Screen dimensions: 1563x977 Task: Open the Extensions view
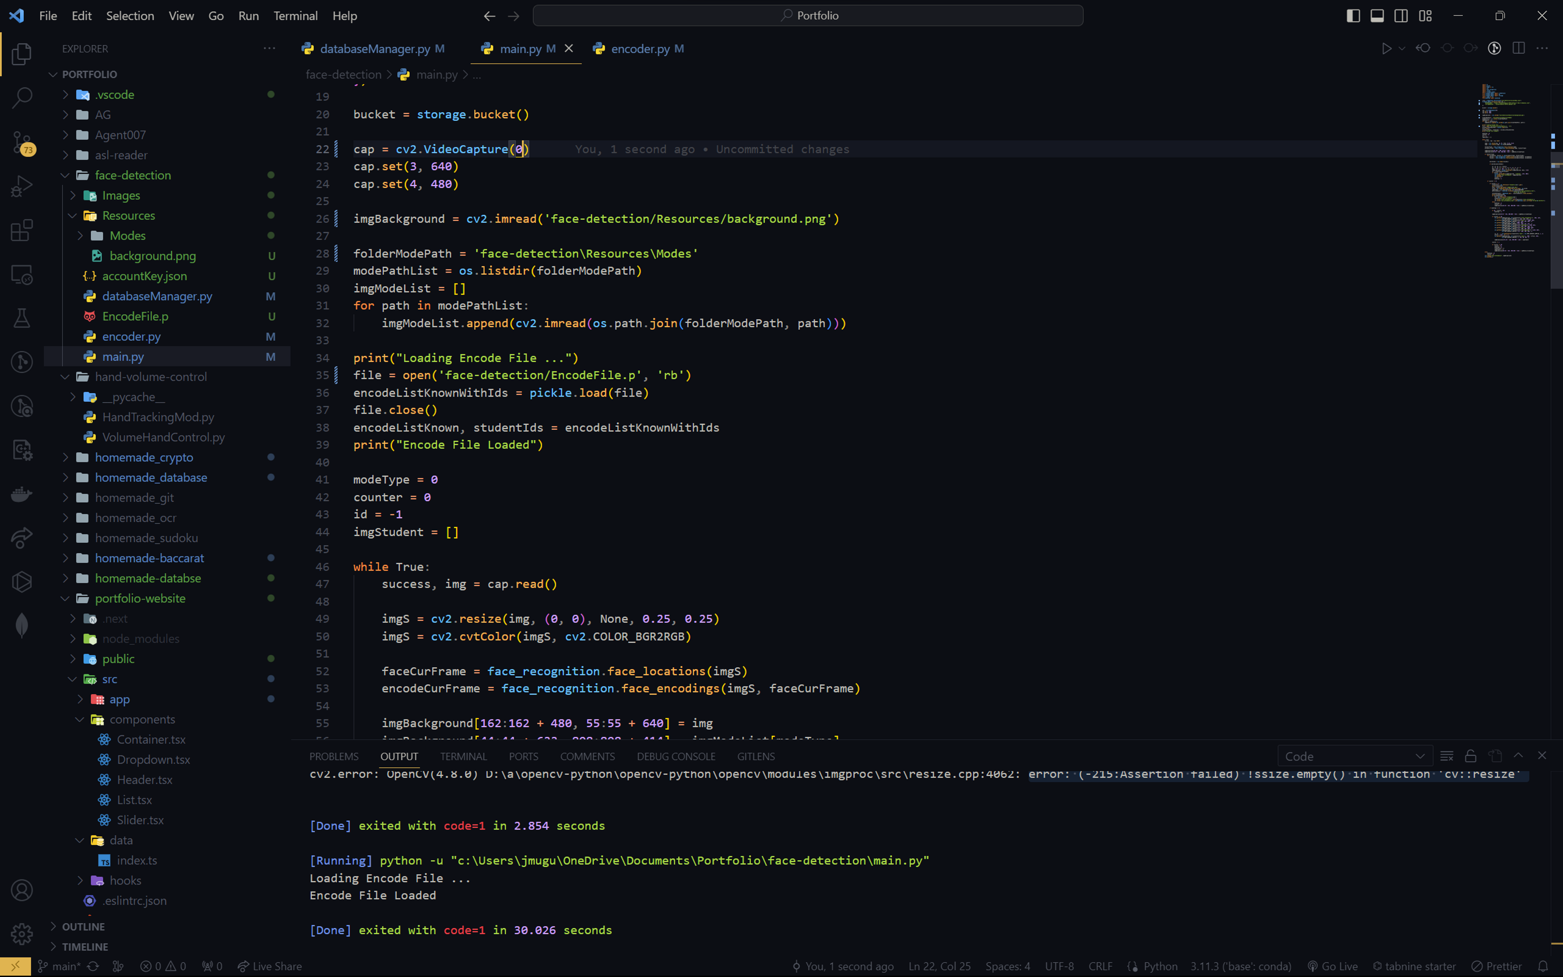click(x=22, y=230)
